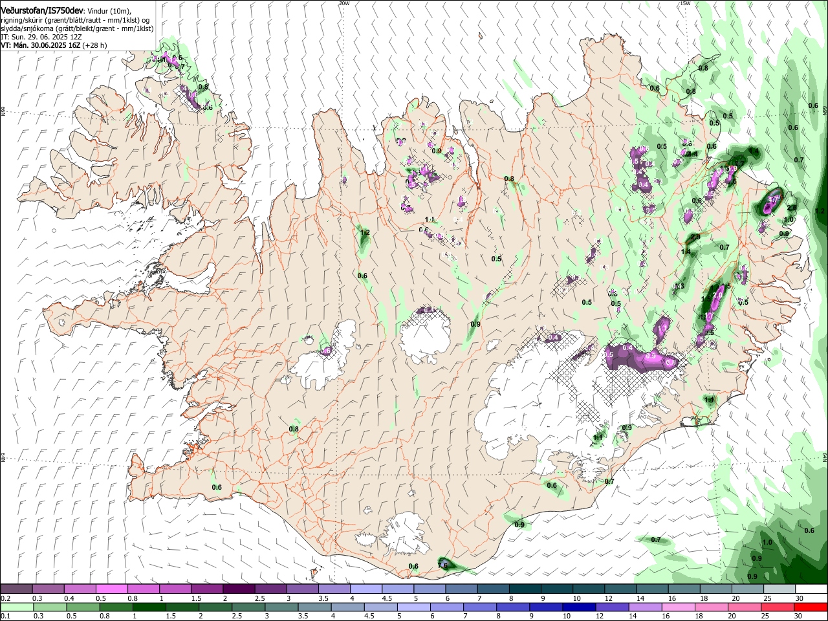This screenshot has width=828, height=621.
Task: Click the VT valid time 30.06.2025 16Z label
Action: click(40, 45)
